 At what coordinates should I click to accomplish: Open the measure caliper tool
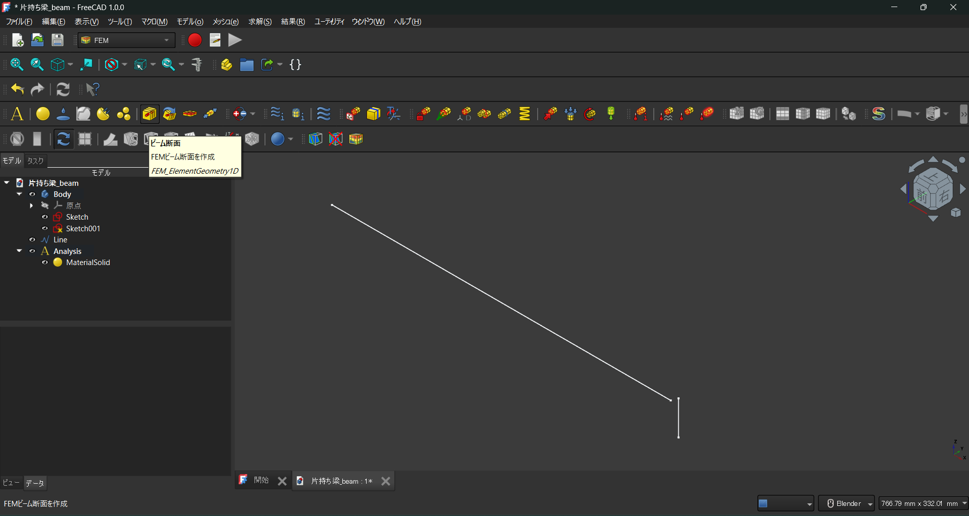point(197,65)
